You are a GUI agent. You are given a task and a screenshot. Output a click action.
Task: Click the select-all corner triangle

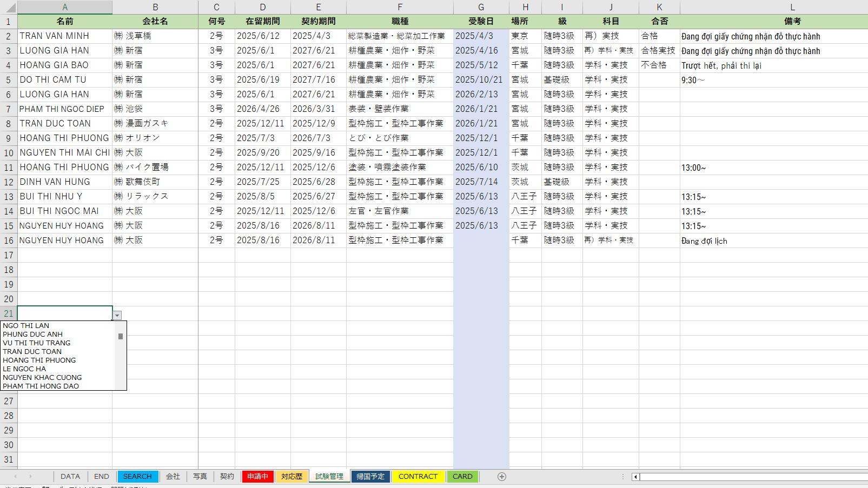point(9,7)
